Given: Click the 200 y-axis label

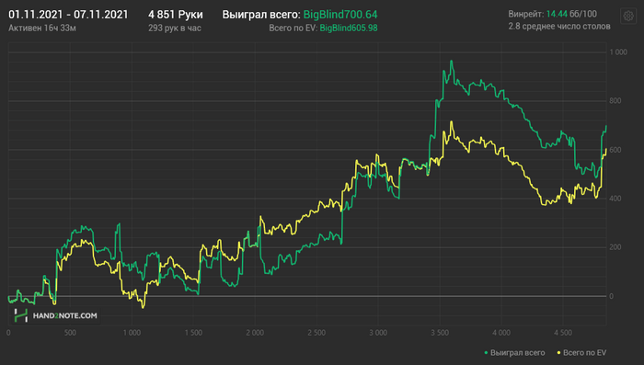Looking at the screenshot, I should (615, 247).
